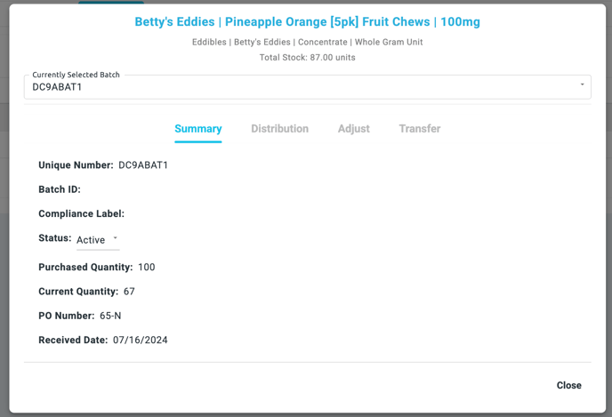
Task: Open the Distribution tab
Action: click(x=279, y=129)
